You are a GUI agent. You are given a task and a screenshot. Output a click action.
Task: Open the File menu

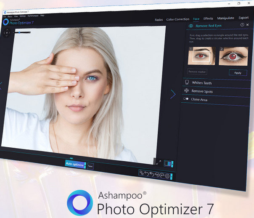tap(5, 16)
